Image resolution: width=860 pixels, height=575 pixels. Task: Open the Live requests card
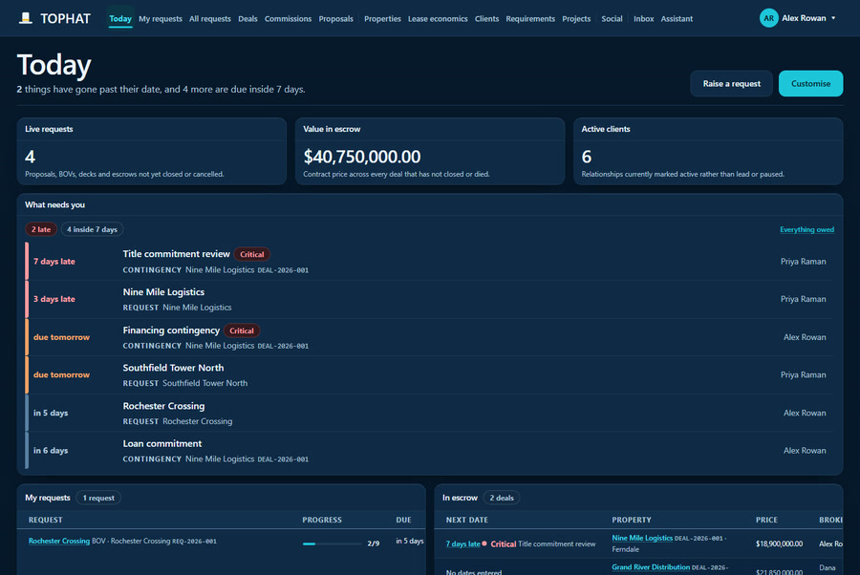(x=152, y=151)
